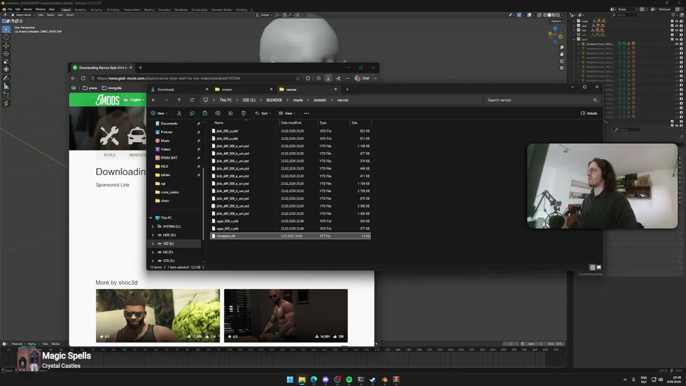This screenshot has width=686, height=386.
Task: Toggle viewport exclusion checkbox for head collection
Action: coord(673,21)
